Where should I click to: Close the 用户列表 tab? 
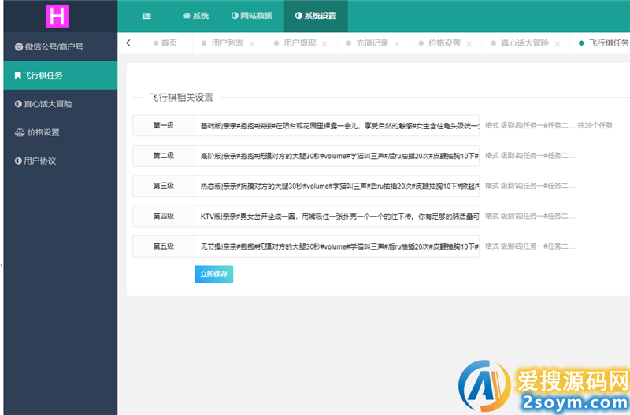point(252,43)
